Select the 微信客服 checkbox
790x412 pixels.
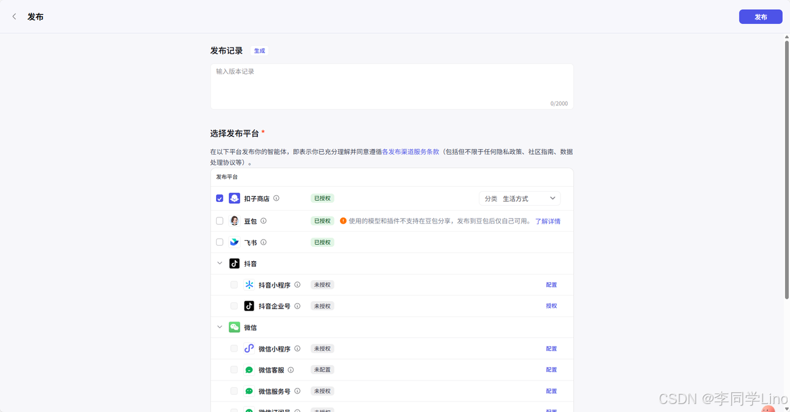[x=234, y=370]
